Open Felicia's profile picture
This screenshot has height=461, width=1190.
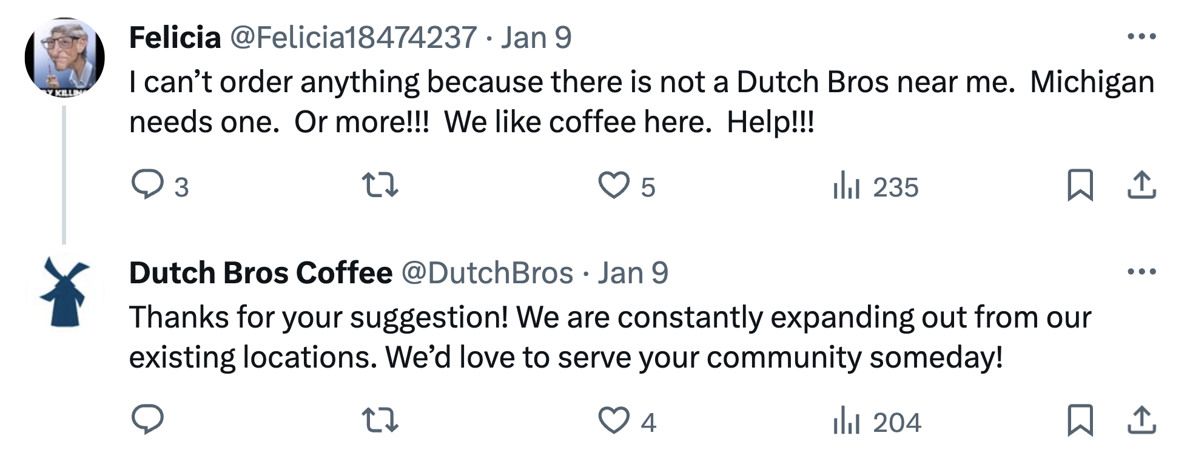pyautogui.click(x=65, y=58)
